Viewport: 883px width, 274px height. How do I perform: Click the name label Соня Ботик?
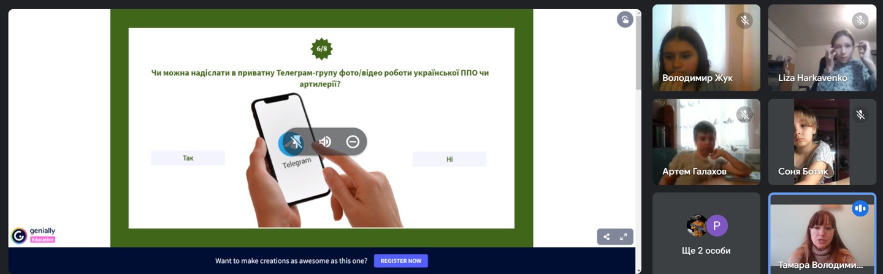point(803,172)
